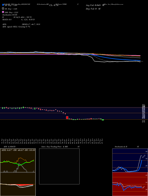Click the large red candlestick in the price chart
The height and width of the screenshot is (196, 148).
pyautogui.click(x=67, y=118)
